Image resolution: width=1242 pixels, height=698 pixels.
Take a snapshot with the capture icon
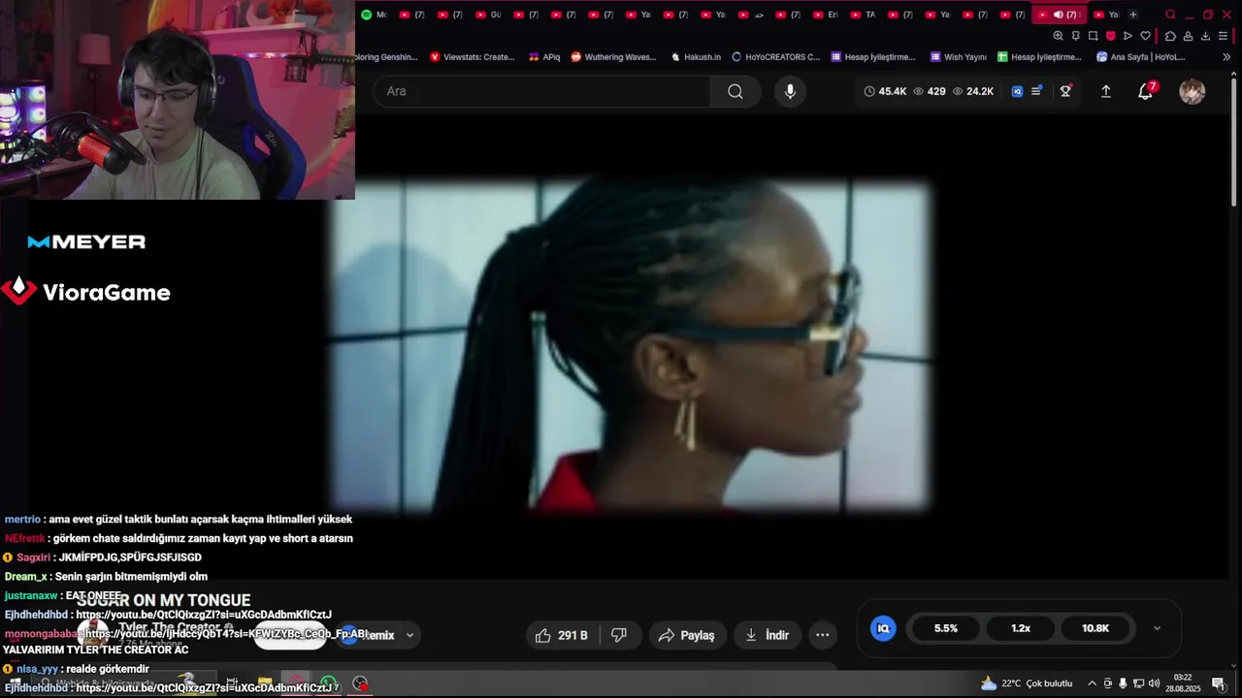[1093, 36]
